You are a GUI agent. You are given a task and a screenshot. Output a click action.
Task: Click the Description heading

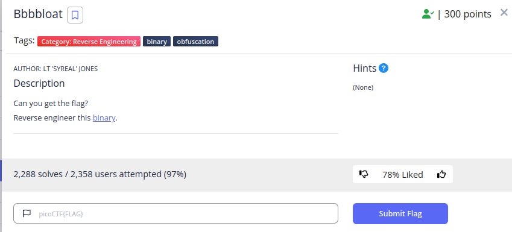39,84
